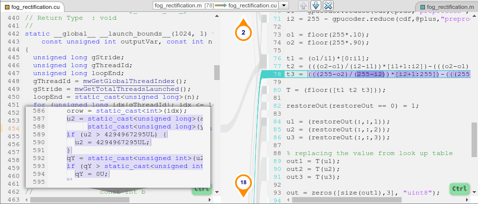This screenshot has height=204, width=478.
Task: Click line number 454 in left gutter
Action: click(13, 128)
